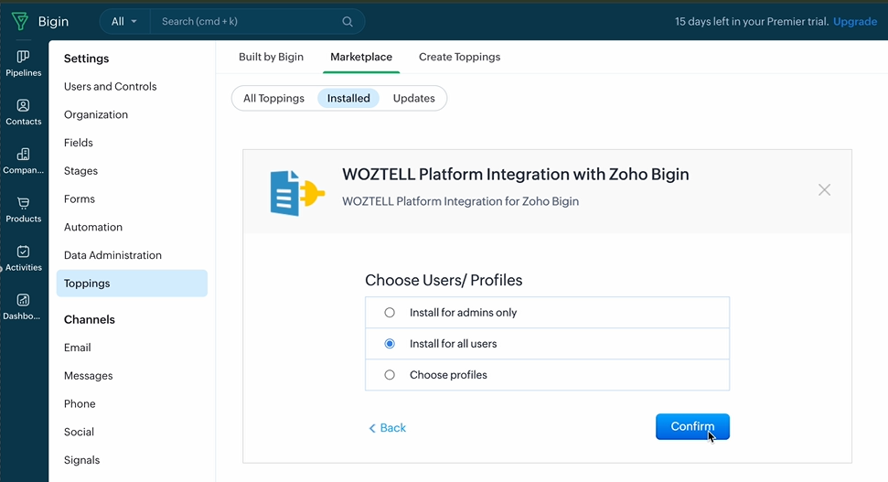
Task: Go back using the Back link
Action: [388, 428]
